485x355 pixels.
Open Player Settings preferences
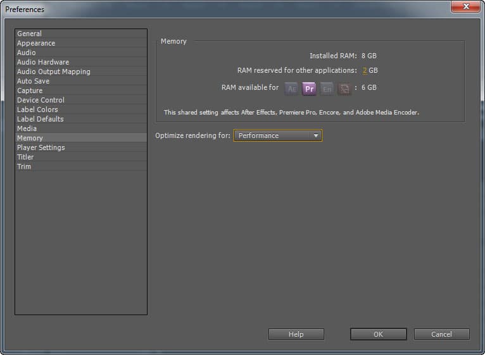tap(81, 147)
